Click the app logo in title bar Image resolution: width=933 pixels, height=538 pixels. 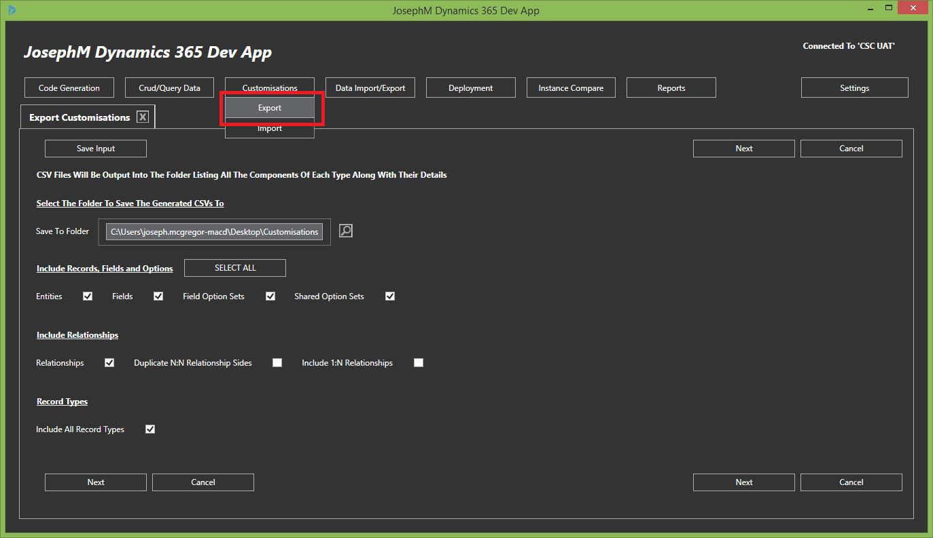[12, 10]
